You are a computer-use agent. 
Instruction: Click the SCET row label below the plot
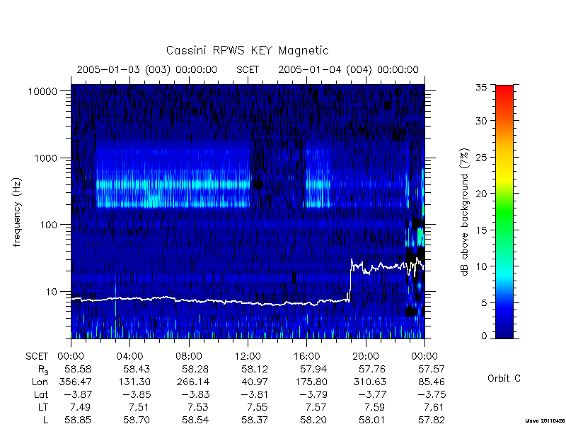pos(37,357)
